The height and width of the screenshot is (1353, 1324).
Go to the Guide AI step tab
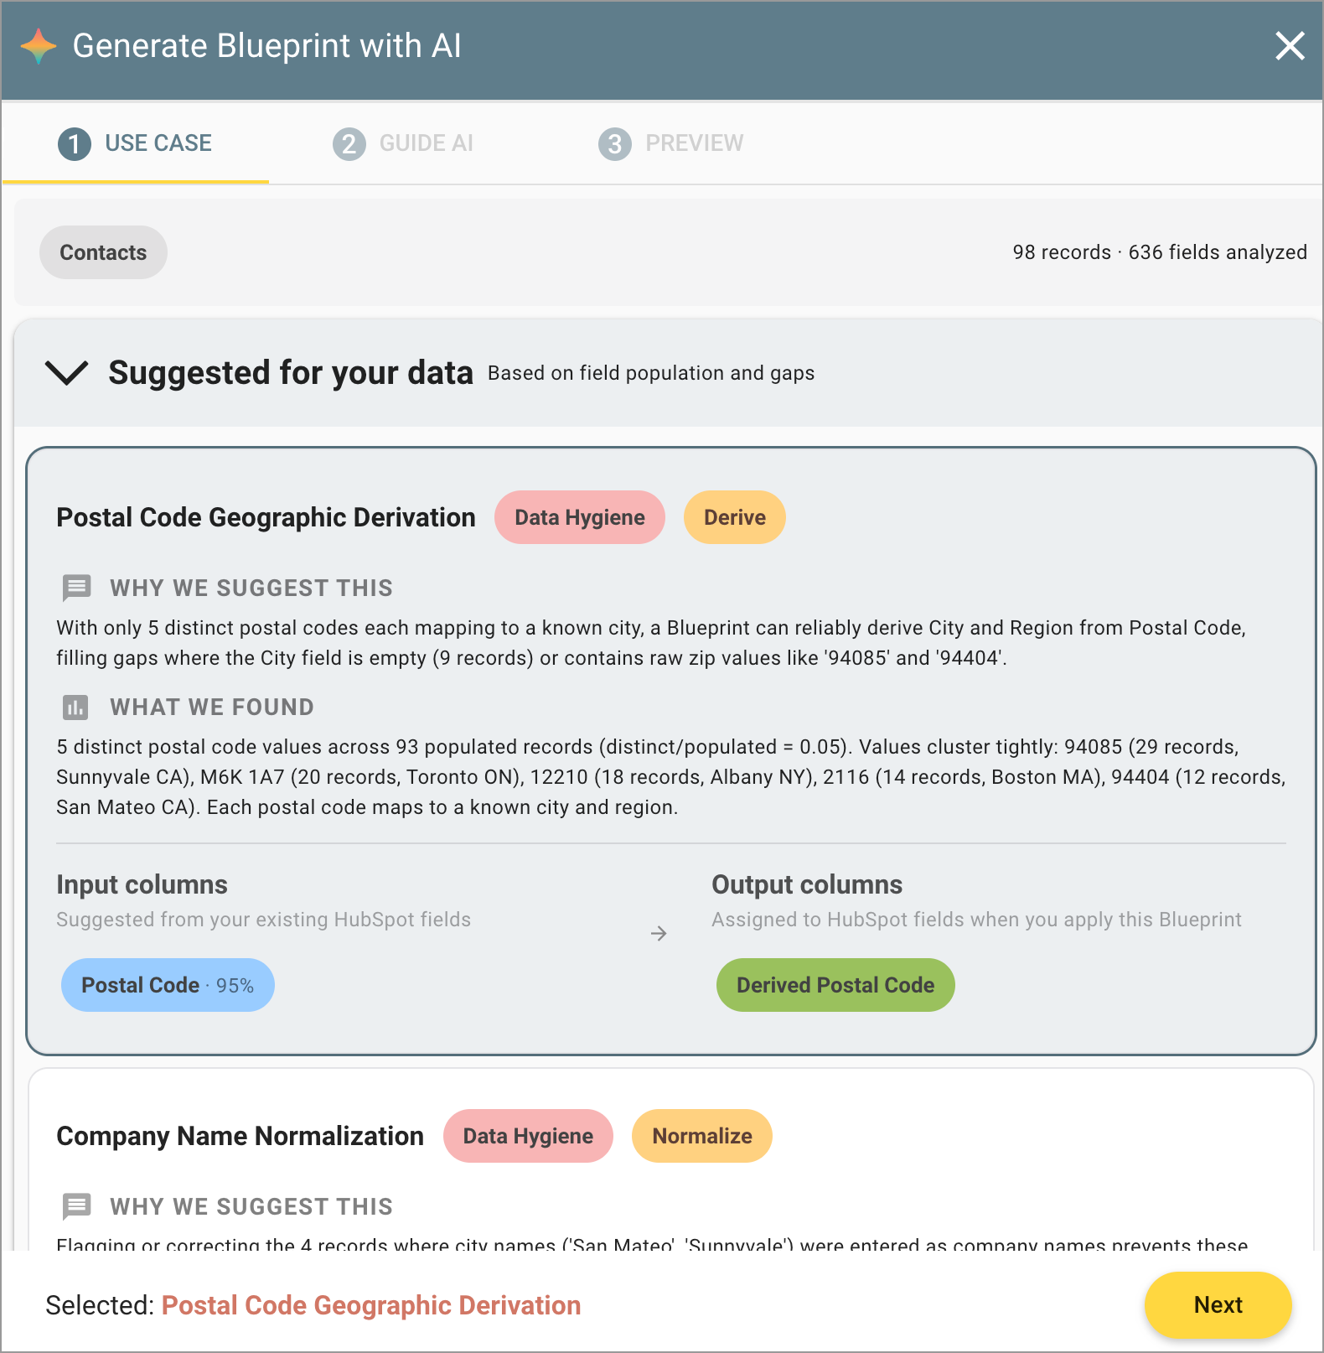403,143
